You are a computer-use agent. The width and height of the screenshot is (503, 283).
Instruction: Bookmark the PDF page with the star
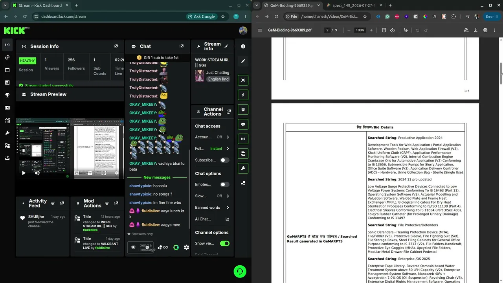(x=365, y=17)
